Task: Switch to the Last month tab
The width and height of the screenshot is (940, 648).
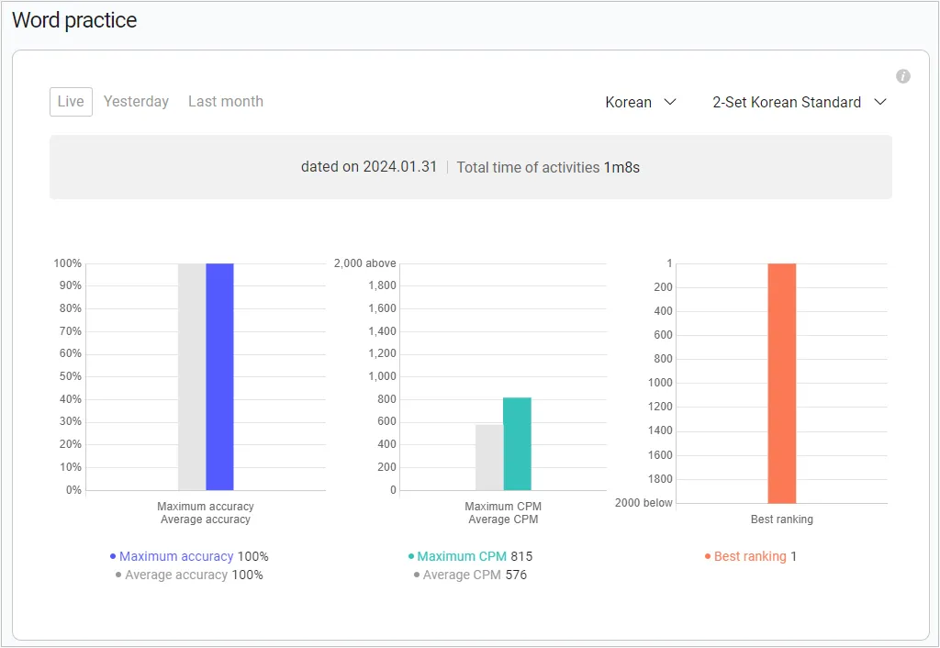Action: 226,101
